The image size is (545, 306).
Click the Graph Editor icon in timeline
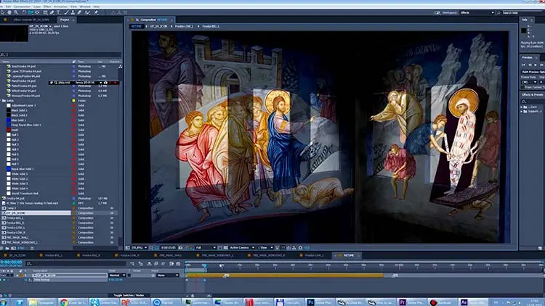pos(178,264)
